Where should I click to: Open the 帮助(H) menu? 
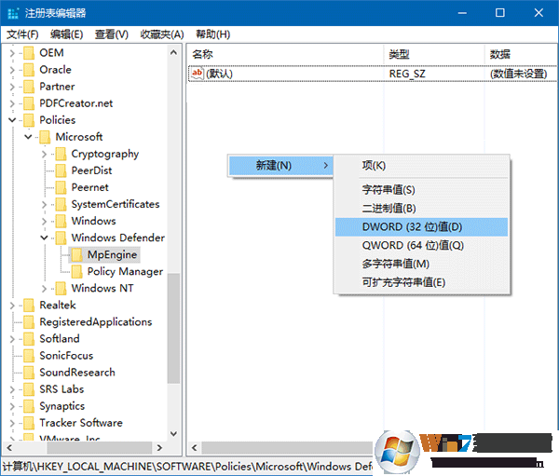coord(212,34)
